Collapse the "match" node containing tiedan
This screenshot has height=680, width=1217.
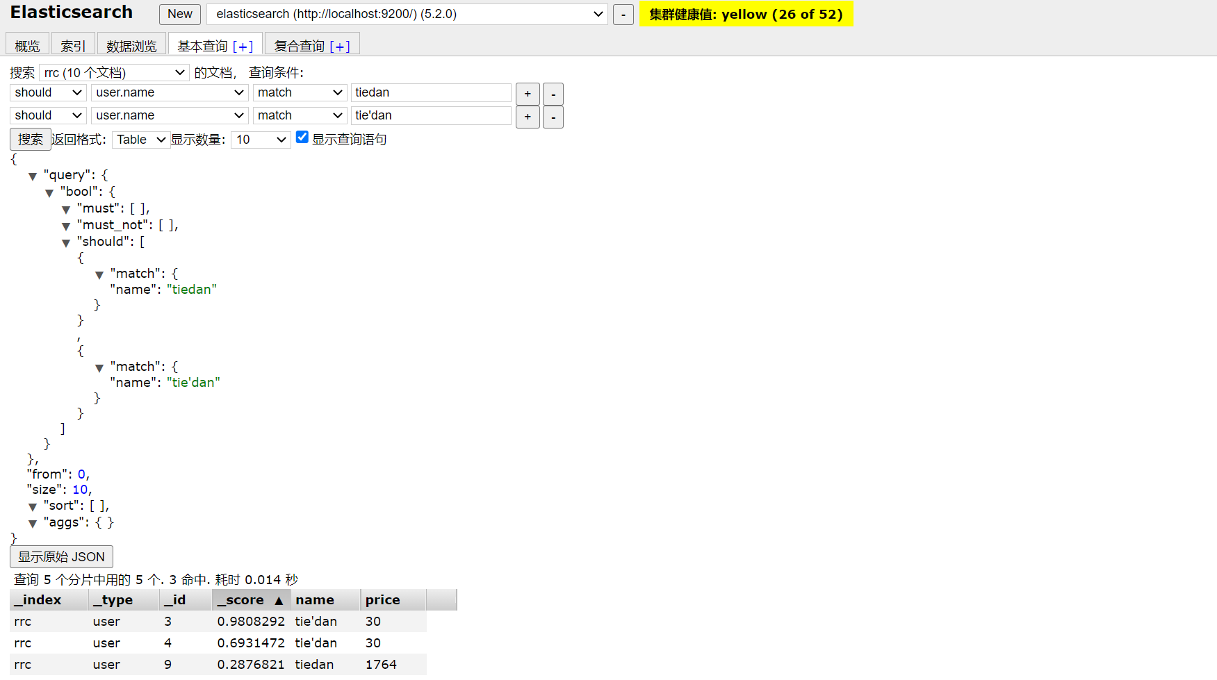(99, 275)
